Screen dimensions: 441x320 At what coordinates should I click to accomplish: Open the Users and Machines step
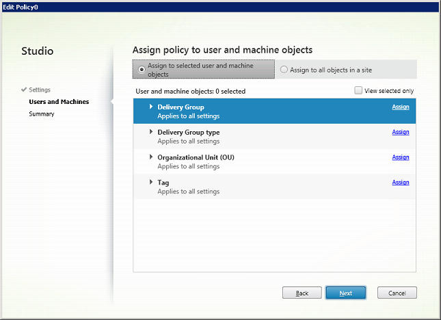(59, 102)
